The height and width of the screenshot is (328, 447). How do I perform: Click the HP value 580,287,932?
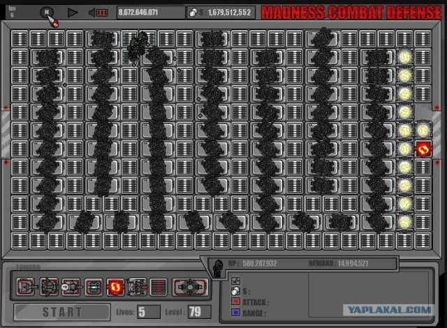click(260, 263)
